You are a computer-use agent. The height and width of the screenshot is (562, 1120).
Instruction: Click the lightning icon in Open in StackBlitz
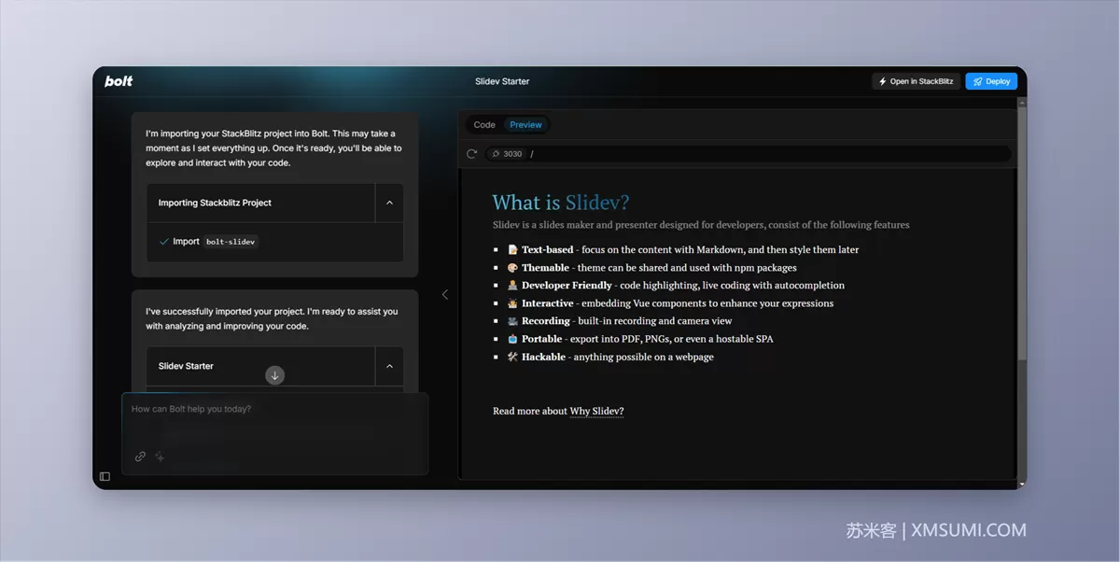(x=883, y=81)
